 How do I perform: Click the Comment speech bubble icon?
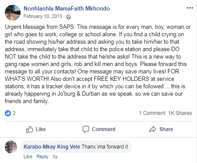click(86, 129)
